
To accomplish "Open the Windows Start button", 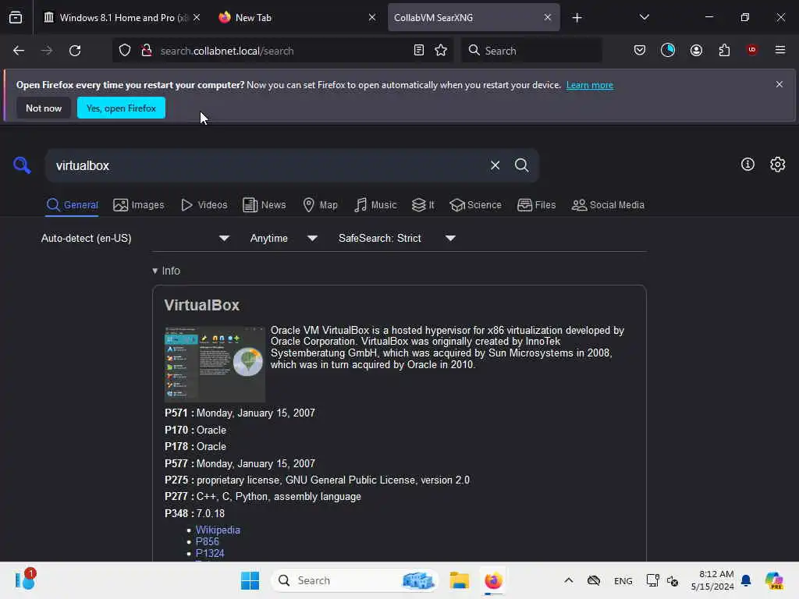I will [x=250, y=580].
